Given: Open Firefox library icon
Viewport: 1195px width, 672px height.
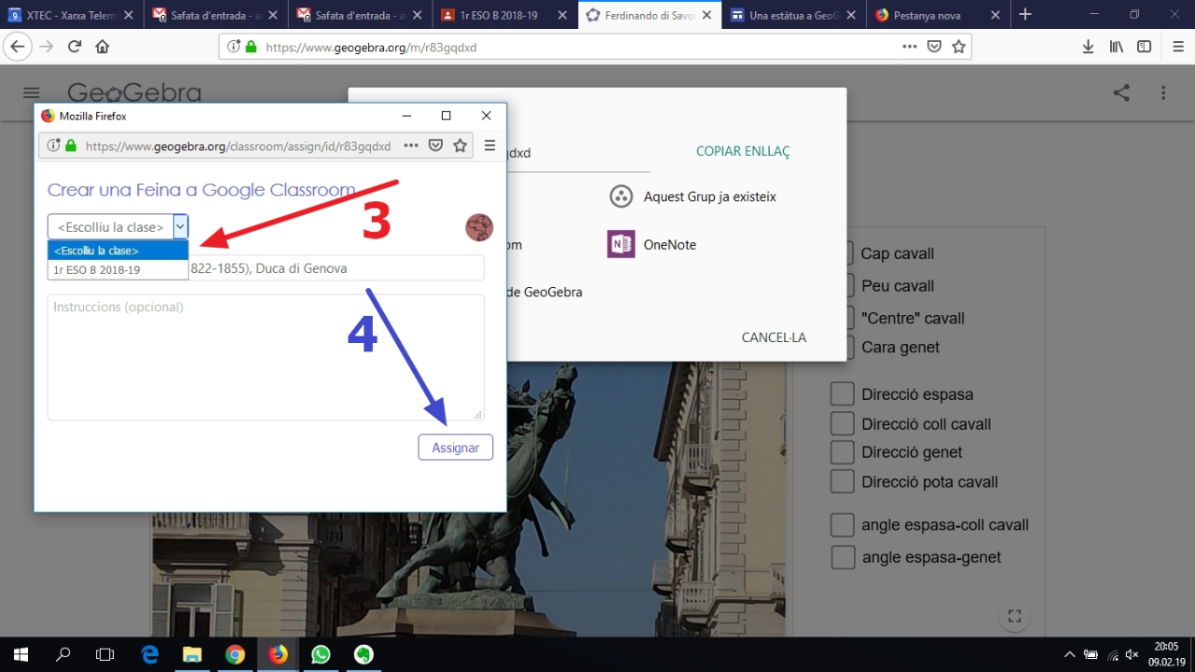Looking at the screenshot, I should coord(1116,47).
